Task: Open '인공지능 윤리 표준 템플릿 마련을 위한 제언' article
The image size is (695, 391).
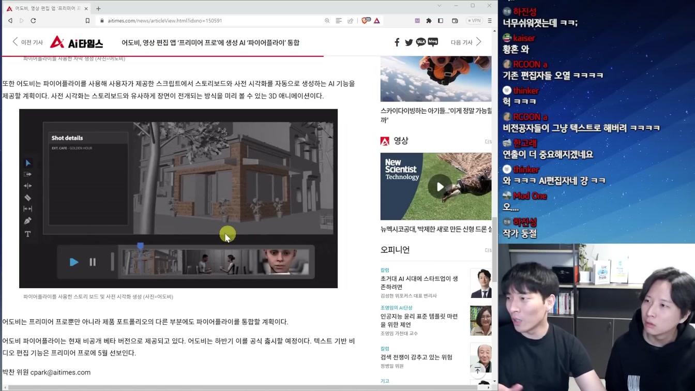Action: [x=419, y=320]
